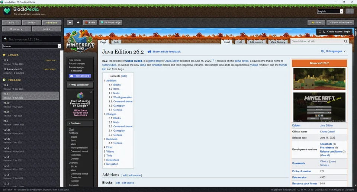Image resolution: width=357 pixels, height=192 pixels.
Task: Jump to World generation in contents
Action: (x=122, y=97)
